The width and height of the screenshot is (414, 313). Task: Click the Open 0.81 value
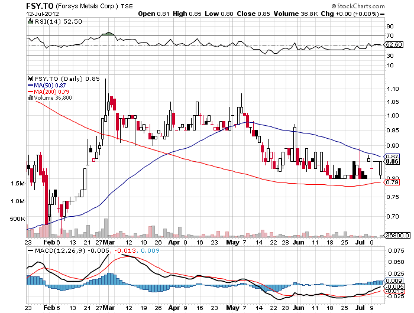154,14
